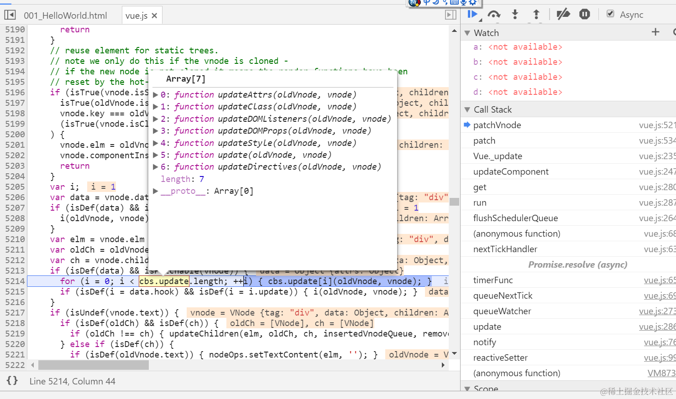Add a new watch expression
This screenshot has height=399, width=676.
(655, 32)
